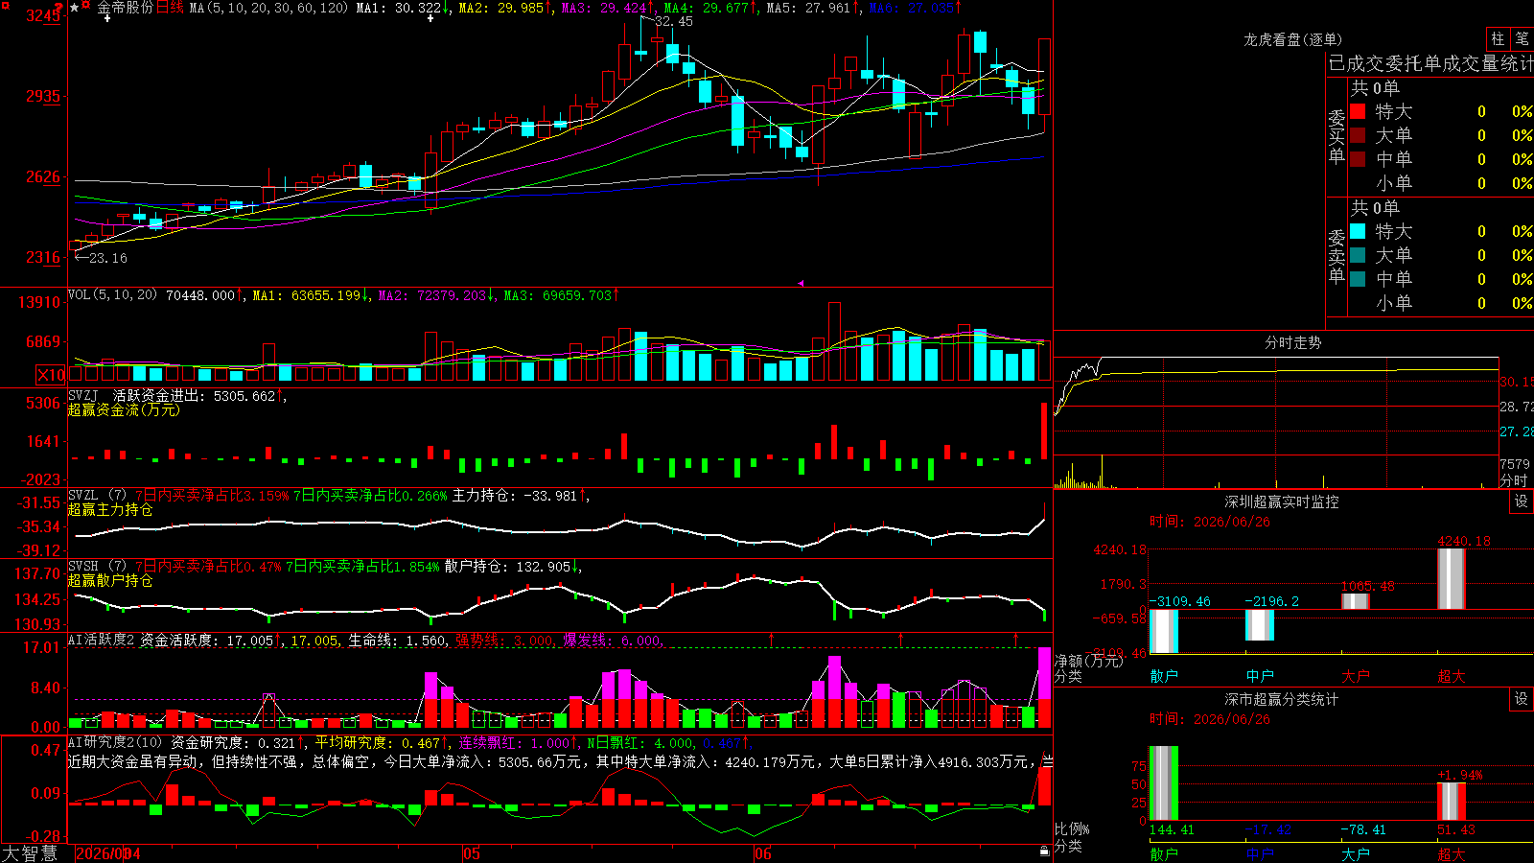Click the 23.16 low price marker
Viewport: 1534px width, 863px height.
pos(101,258)
